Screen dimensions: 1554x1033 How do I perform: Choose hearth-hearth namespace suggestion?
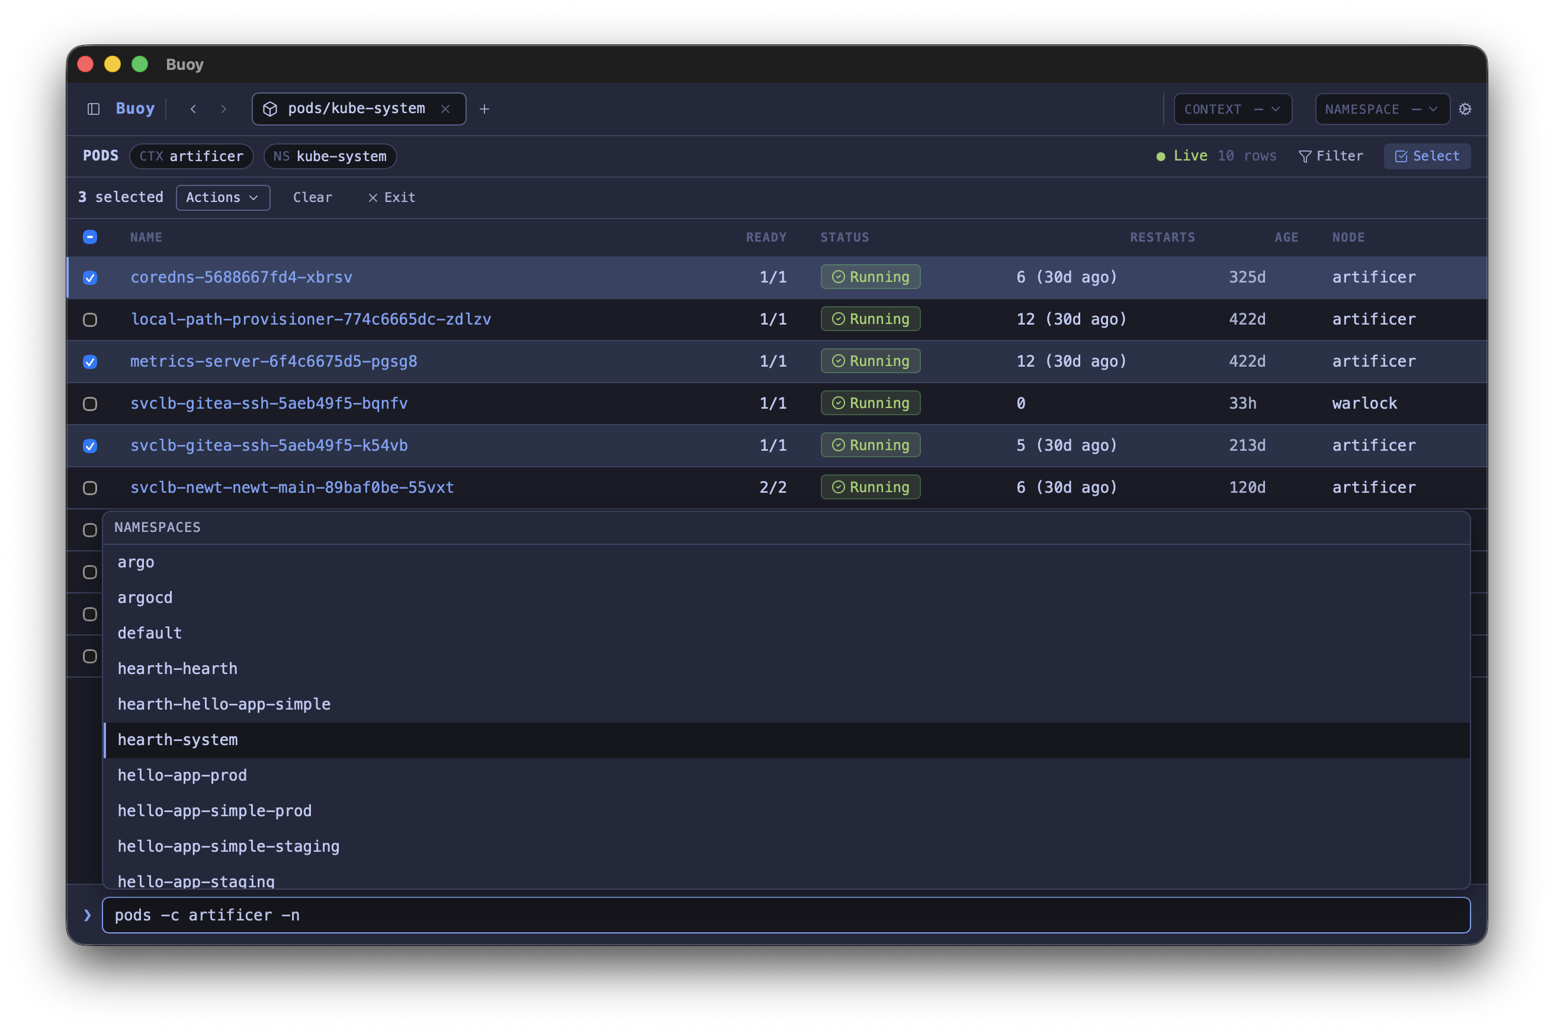(x=786, y=669)
